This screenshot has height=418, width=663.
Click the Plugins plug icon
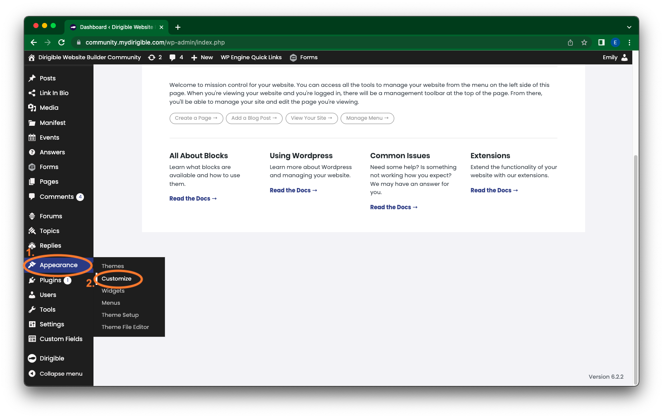(x=32, y=280)
